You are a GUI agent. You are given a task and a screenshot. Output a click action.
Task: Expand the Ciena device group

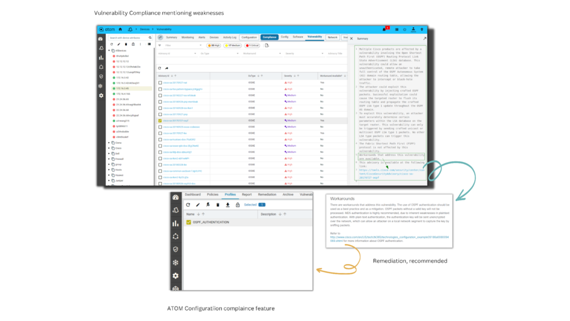pos(109,143)
